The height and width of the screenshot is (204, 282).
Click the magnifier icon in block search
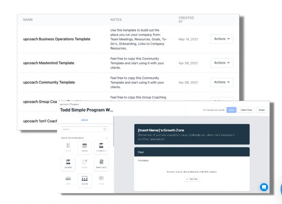pos(105,129)
